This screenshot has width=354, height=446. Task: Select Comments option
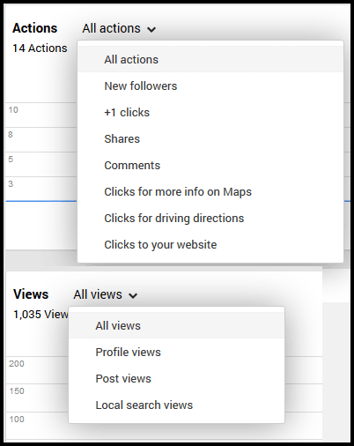coord(210,165)
